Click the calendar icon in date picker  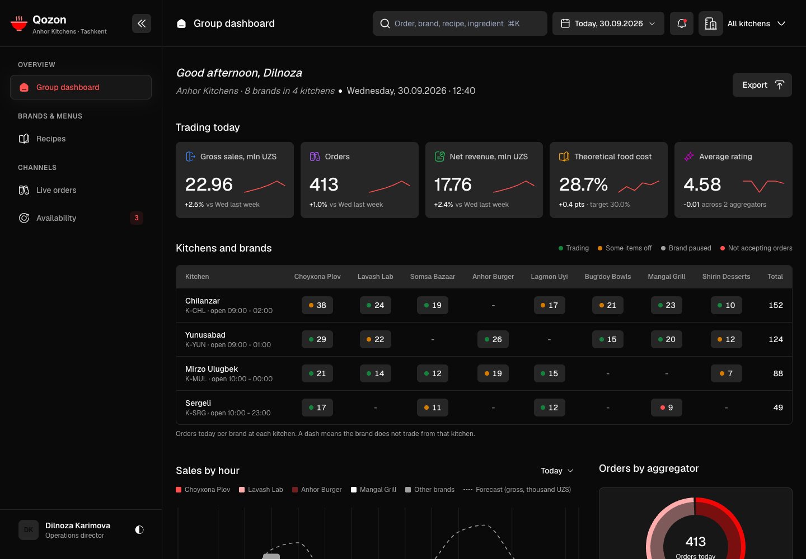(x=565, y=23)
